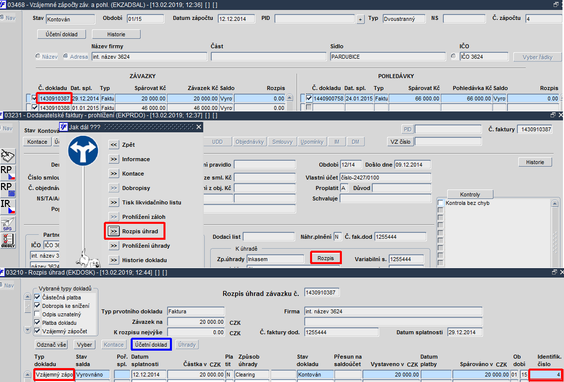
Task: Click the Rozpis button in K úhradě
Action: [325, 258]
